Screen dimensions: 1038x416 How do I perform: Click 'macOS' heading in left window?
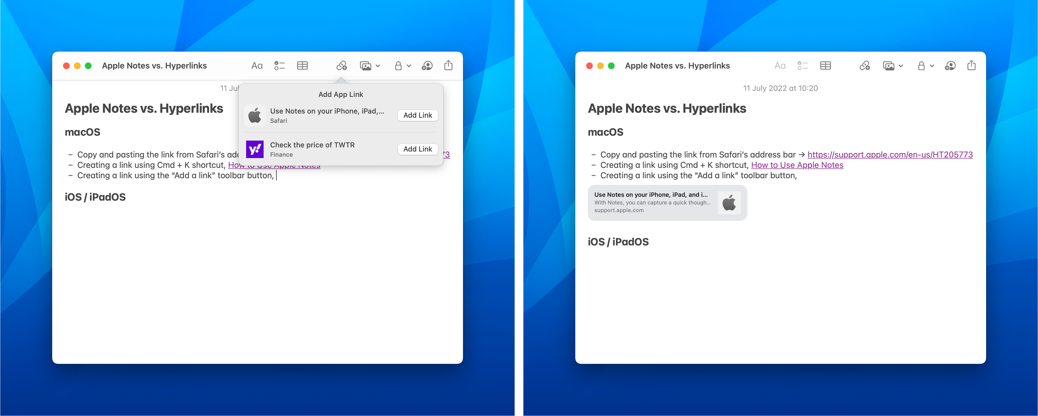click(x=82, y=132)
